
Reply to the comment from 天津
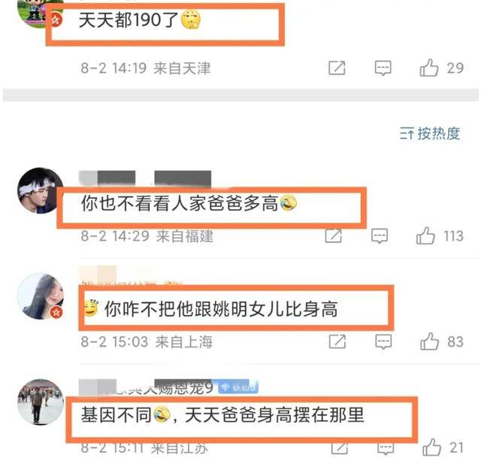coord(383,68)
